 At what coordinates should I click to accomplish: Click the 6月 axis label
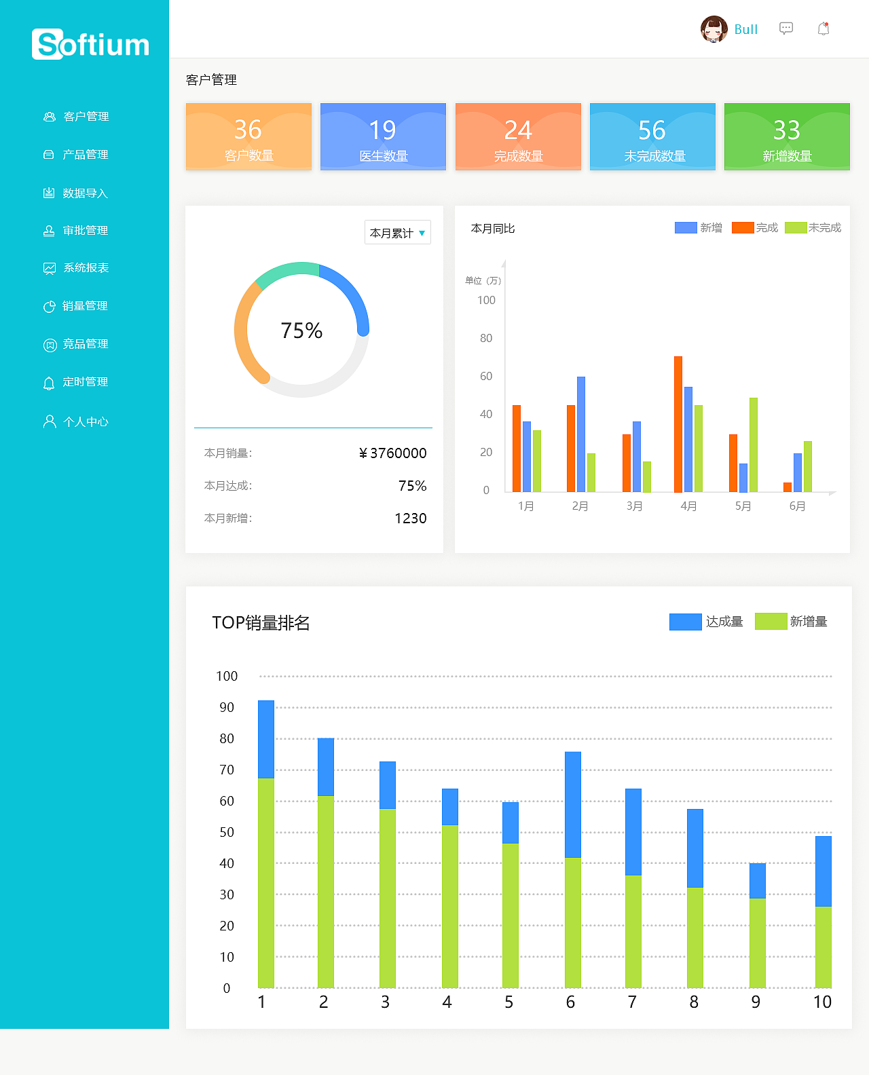797,506
